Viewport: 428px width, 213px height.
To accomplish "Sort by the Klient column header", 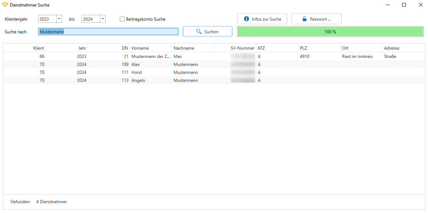I will point(38,48).
